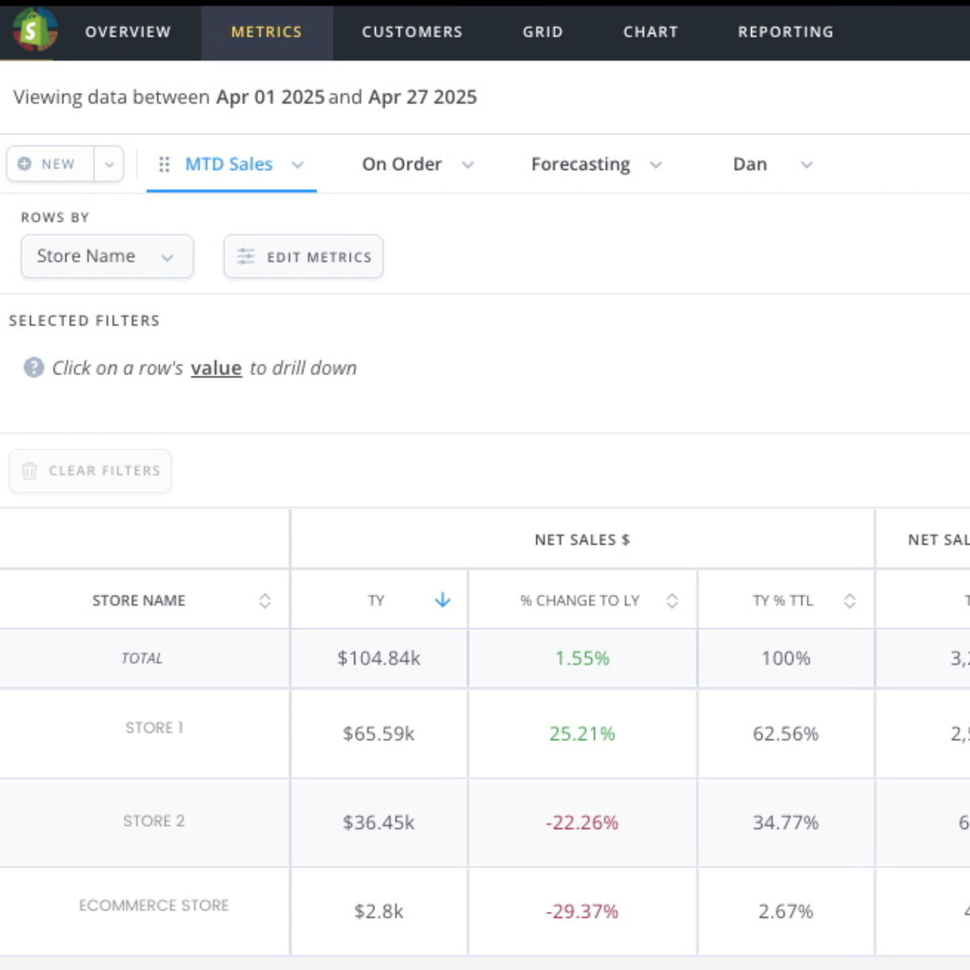Go to the Overview nav tab
Screen dimensions: 970x970
point(128,32)
